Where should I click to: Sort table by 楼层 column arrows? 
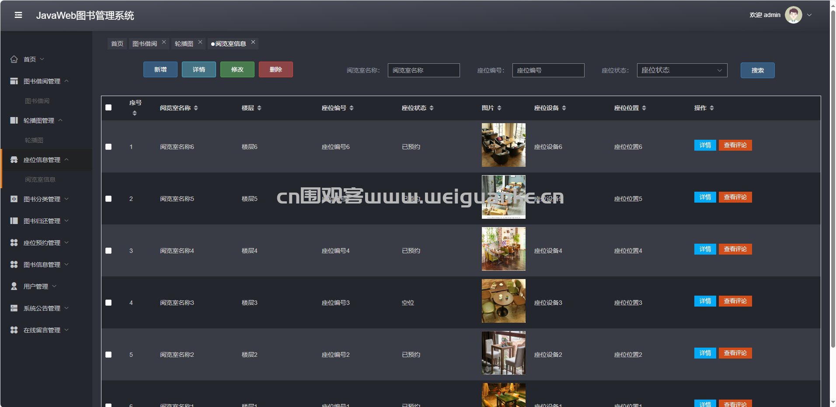click(x=259, y=108)
